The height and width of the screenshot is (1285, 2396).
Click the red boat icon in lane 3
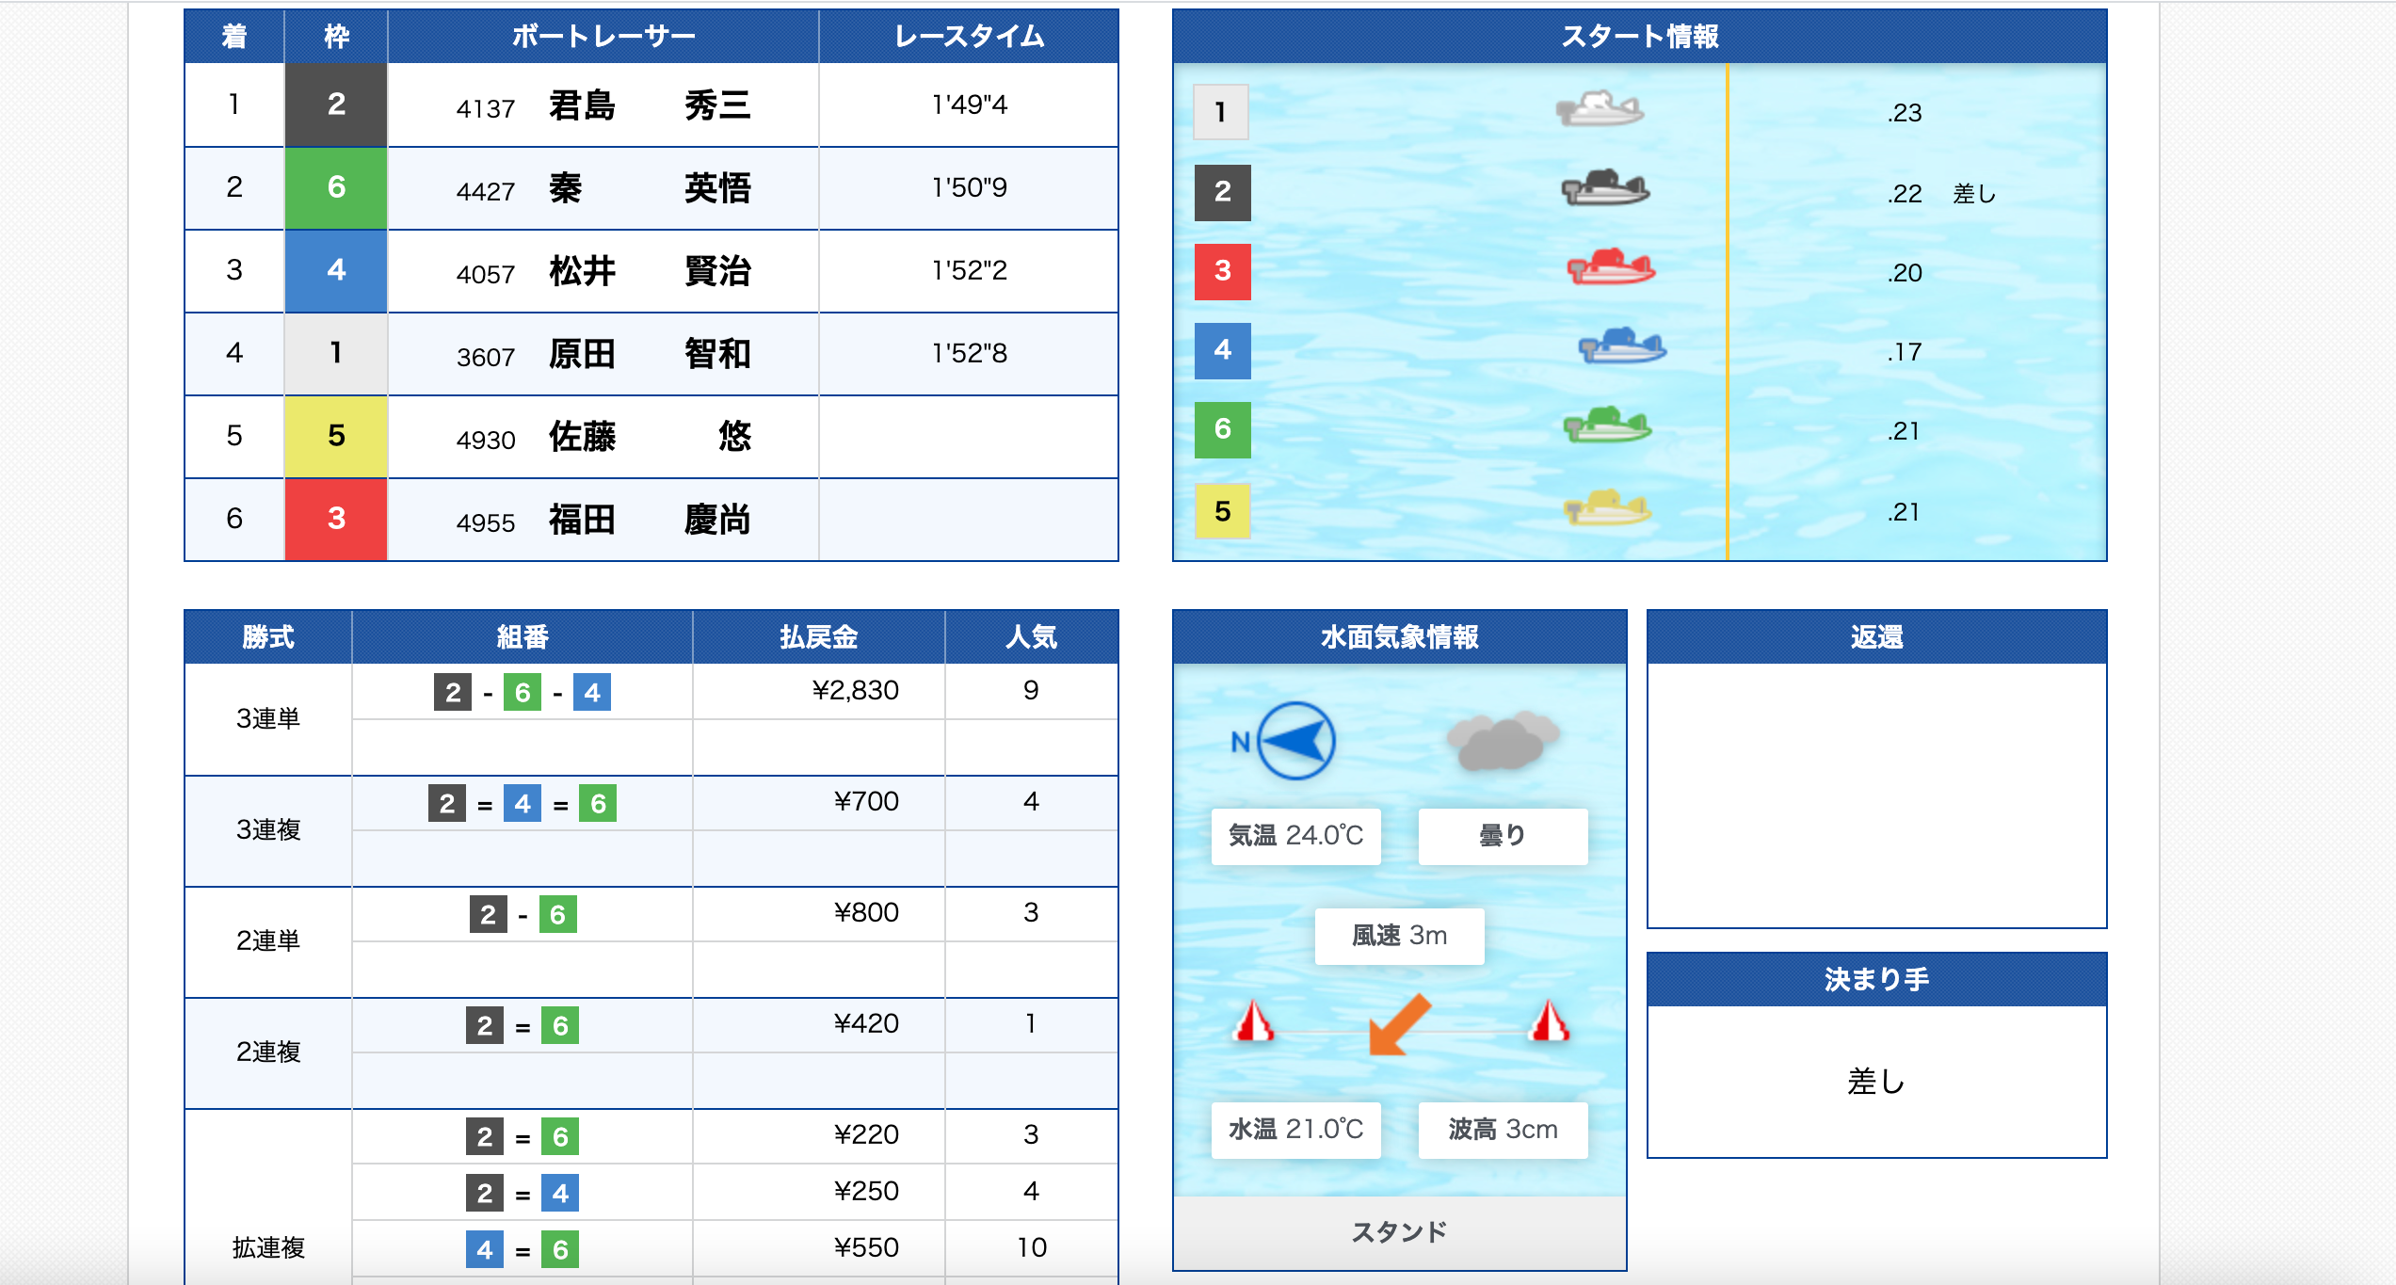click(1611, 268)
